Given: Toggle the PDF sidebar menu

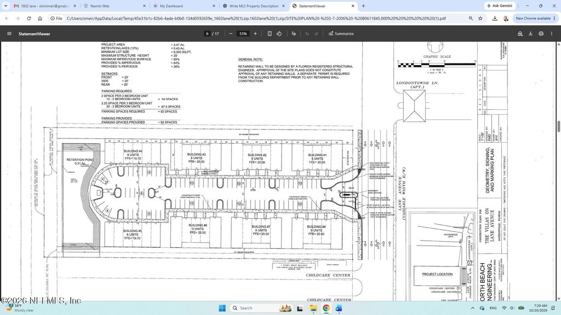Looking at the screenshot, I should point(9,33).
